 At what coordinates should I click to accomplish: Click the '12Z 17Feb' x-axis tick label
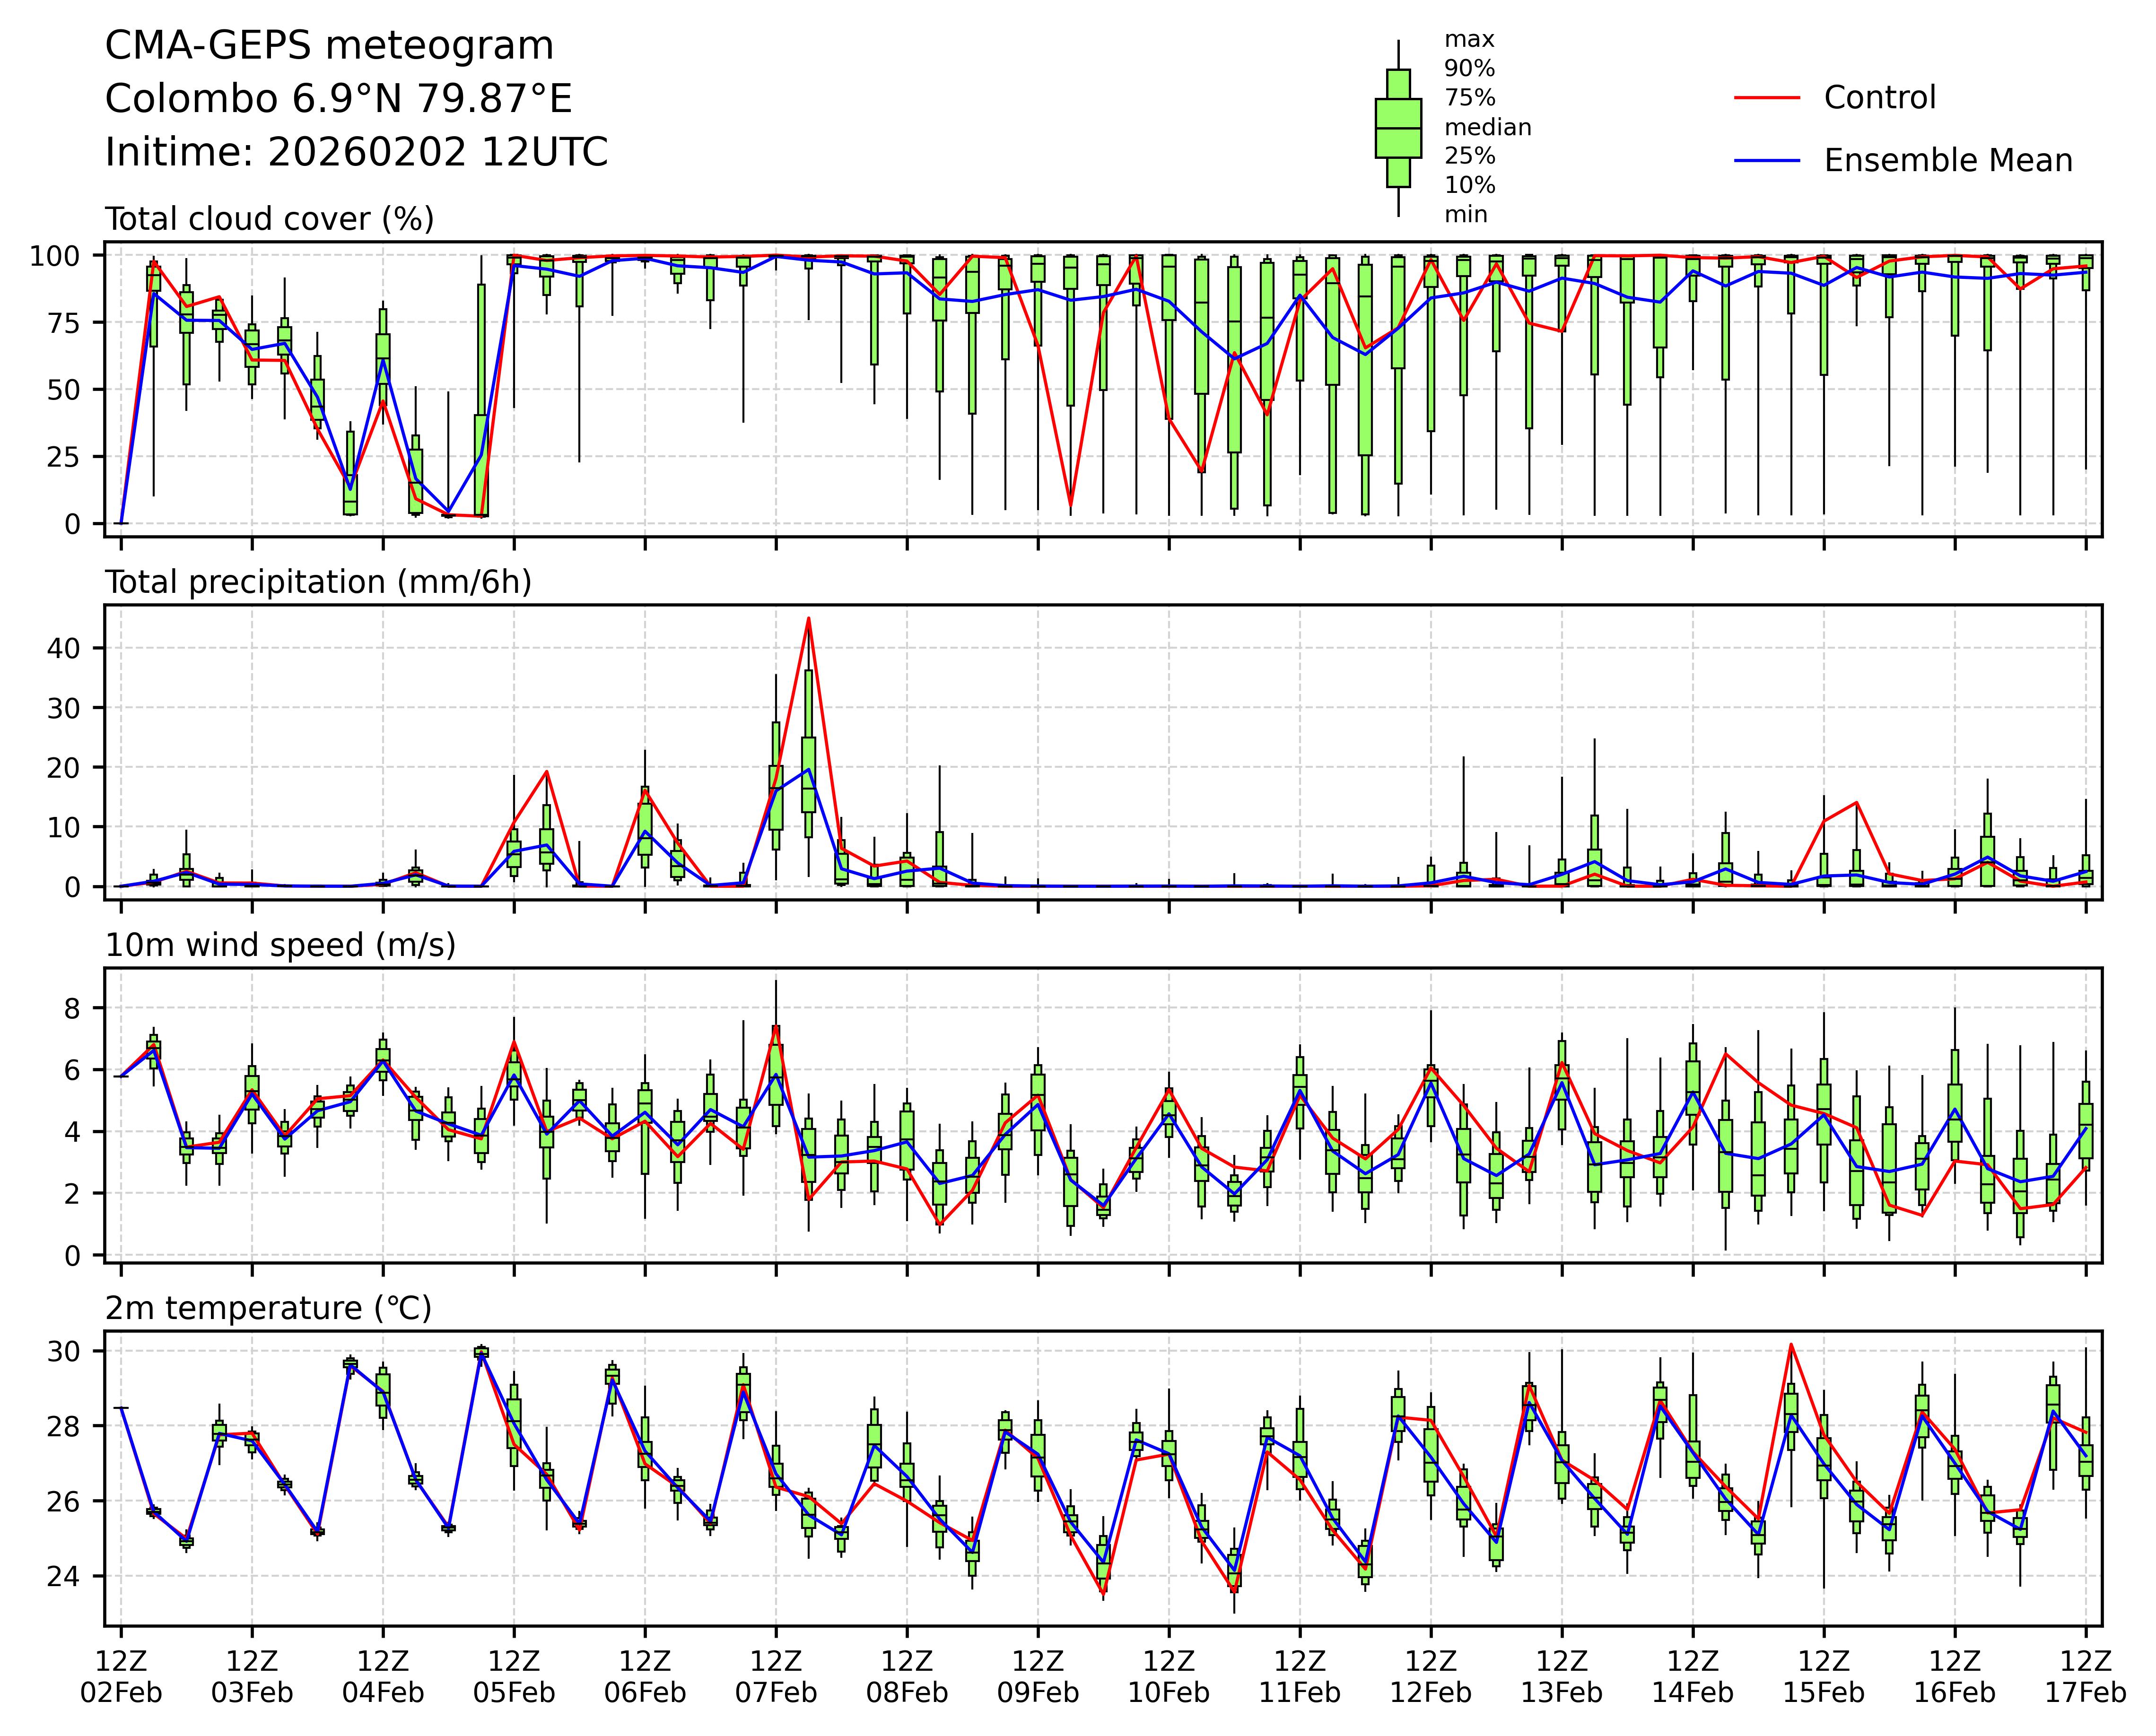(2085, 1678)
